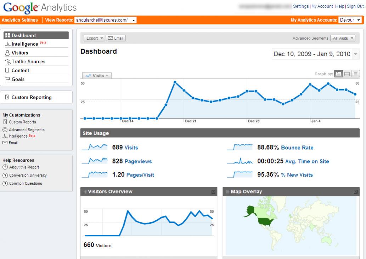
Task: Open the Conversion University link
Action: click(x=28, y=175)
